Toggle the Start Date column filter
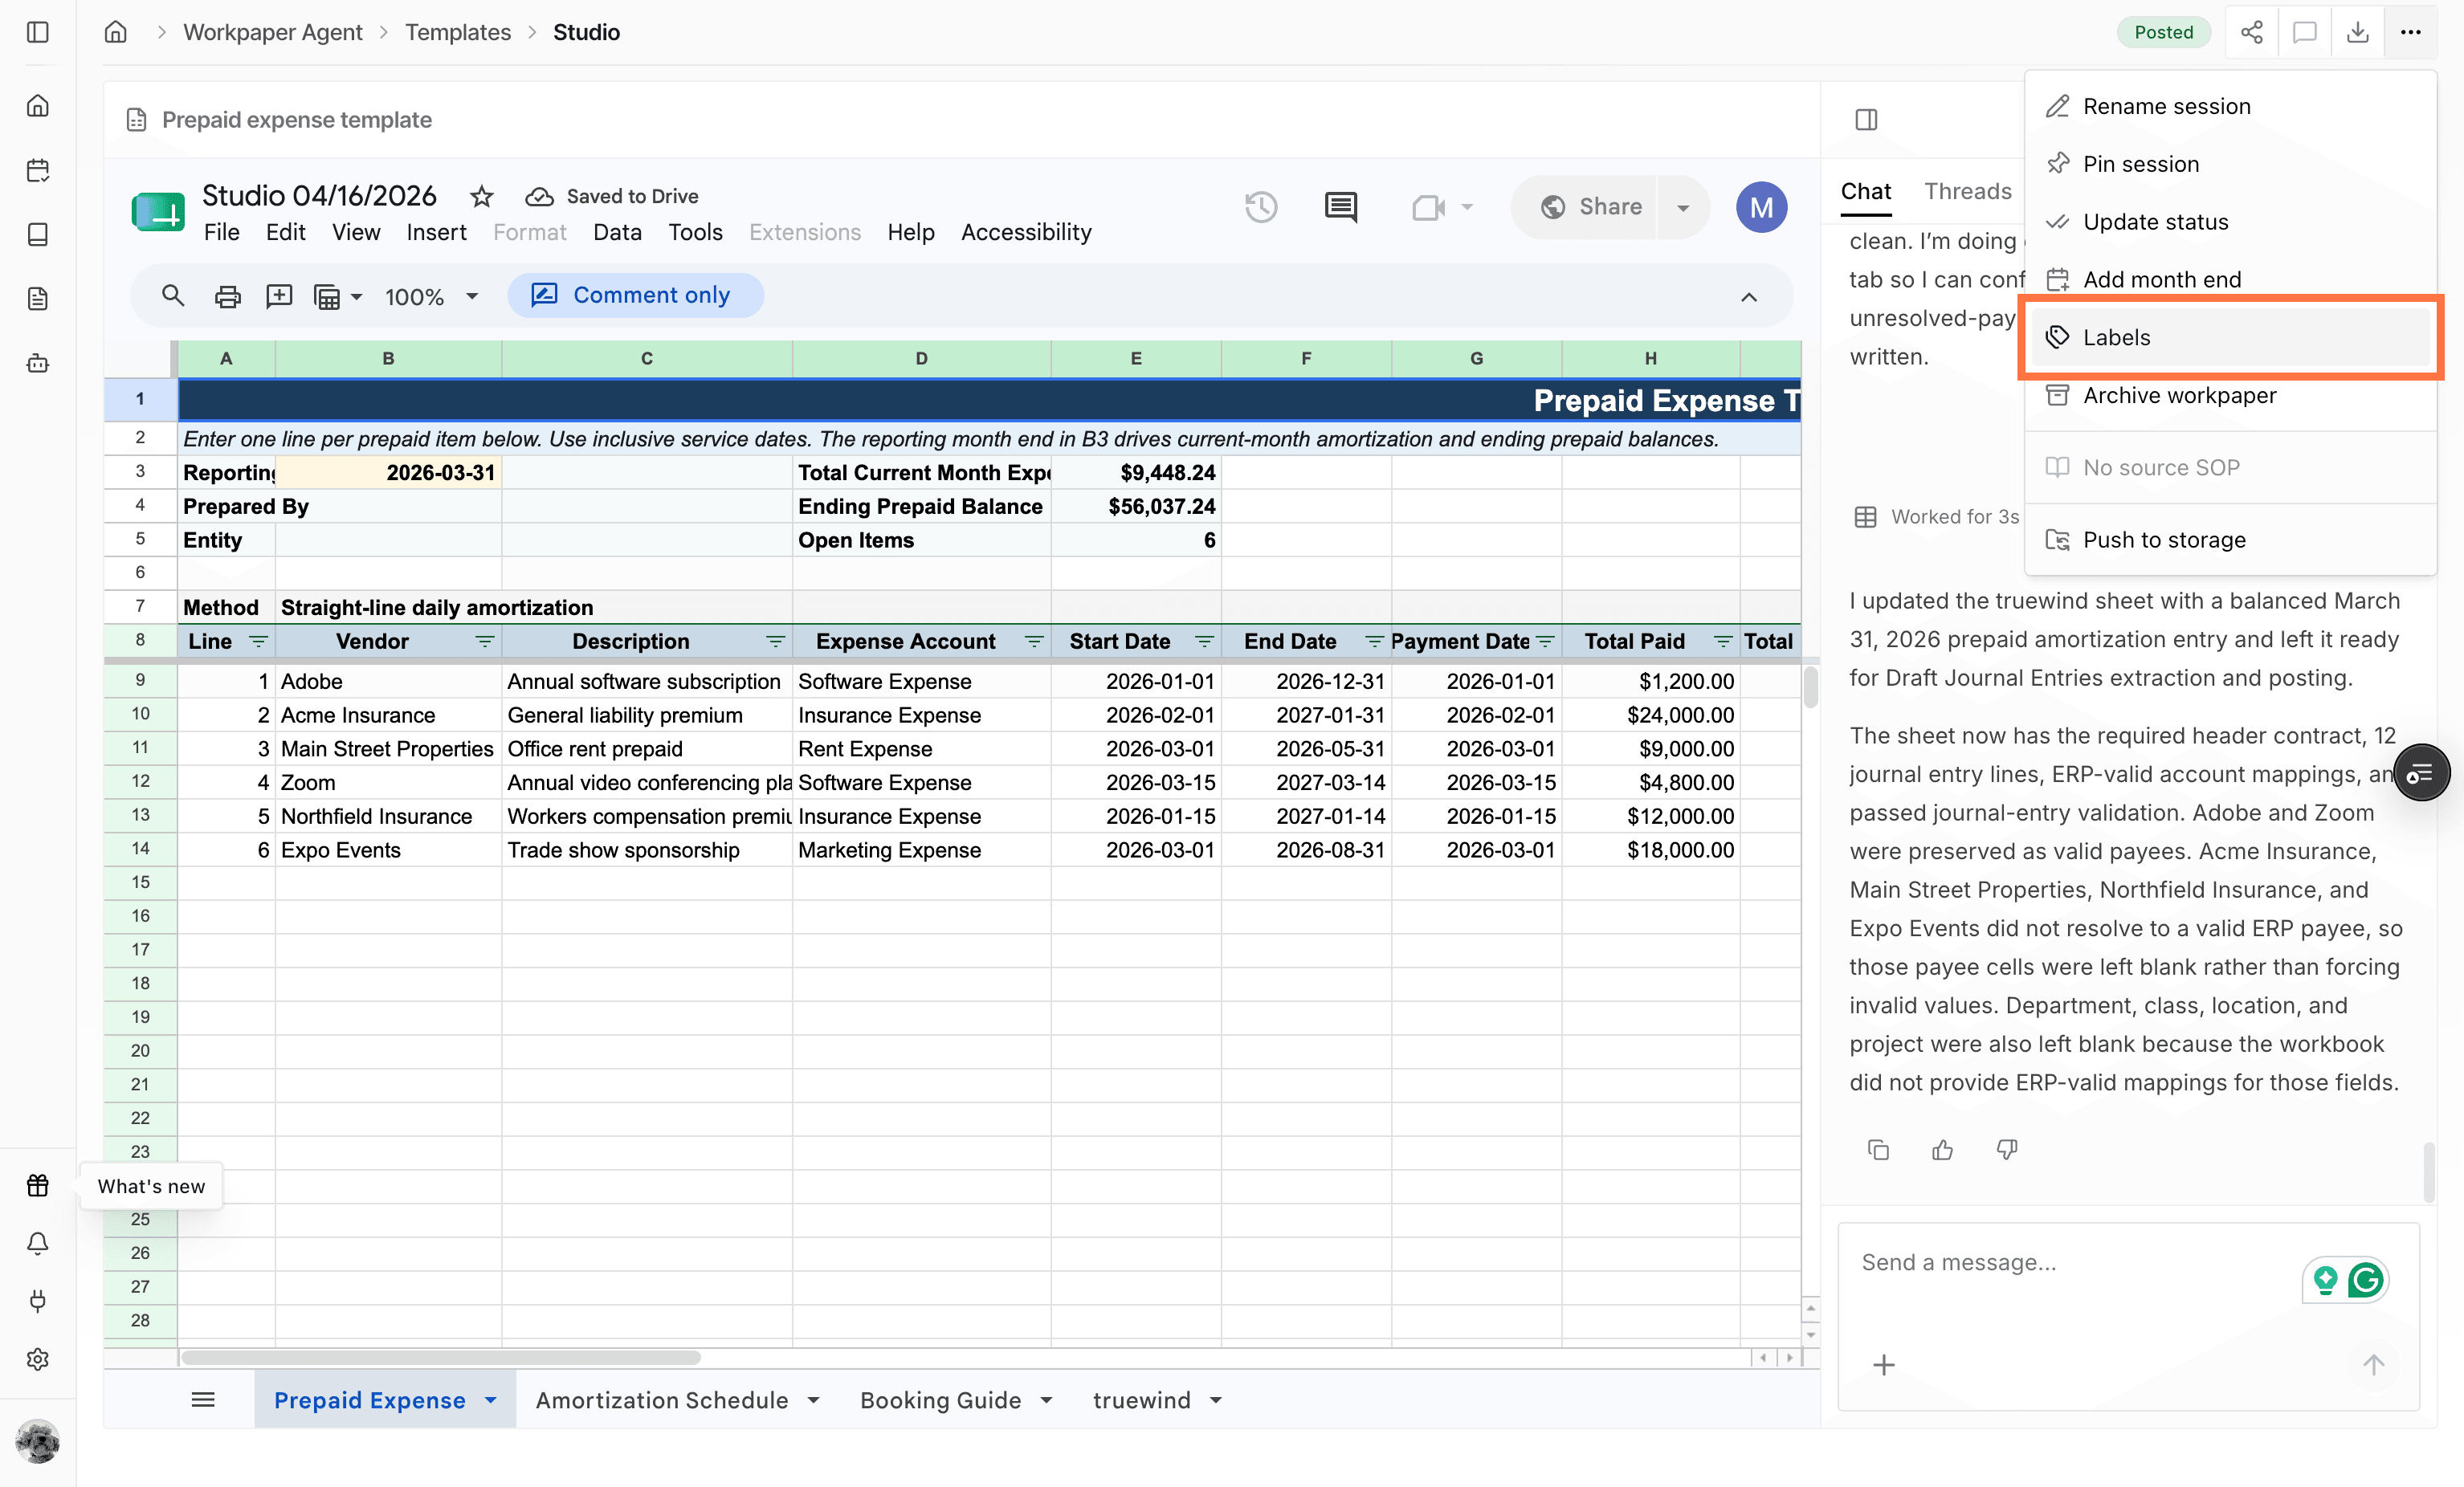This screenshot has height=1487, width=2464. (x=1204, y=641)
